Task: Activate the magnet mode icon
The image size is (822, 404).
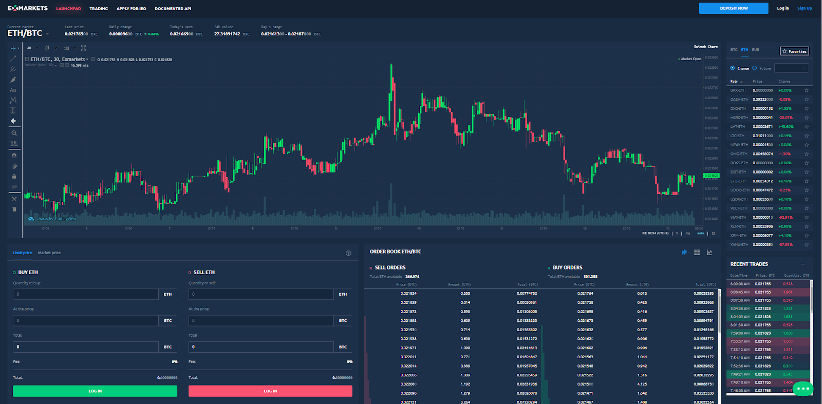Action: pos(14,156)
